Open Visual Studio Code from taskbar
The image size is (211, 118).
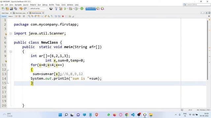coord(133,115)
